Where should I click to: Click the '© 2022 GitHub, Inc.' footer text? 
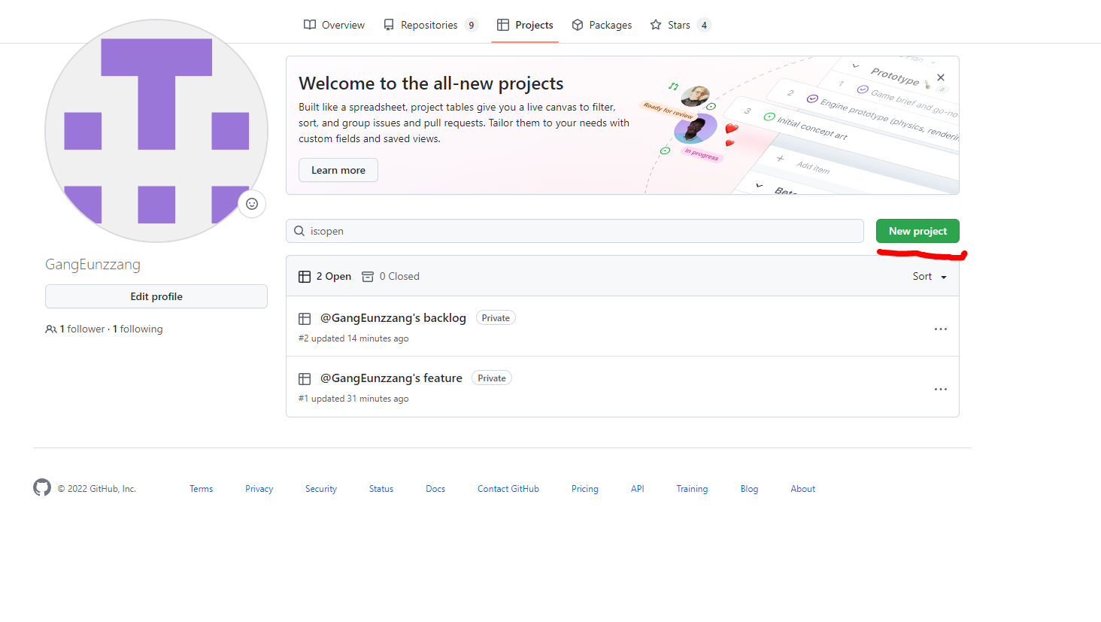coord(97,489)
